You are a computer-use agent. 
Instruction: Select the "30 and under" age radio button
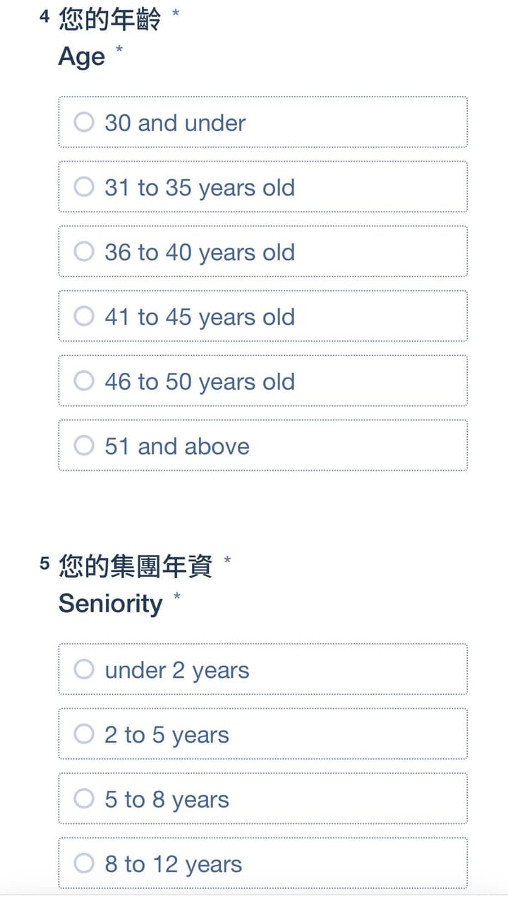(84, 122)
